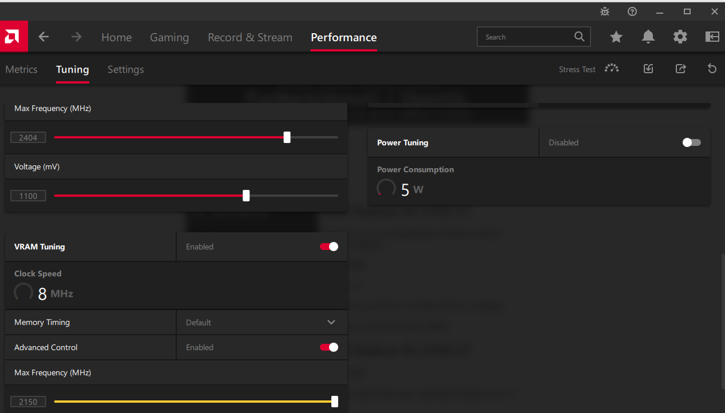The height and width of the screenshot is (413, 725).
Task: Click the 2150 VRAM frequency field
Action: pyautogui.click(x=28, y=402)
